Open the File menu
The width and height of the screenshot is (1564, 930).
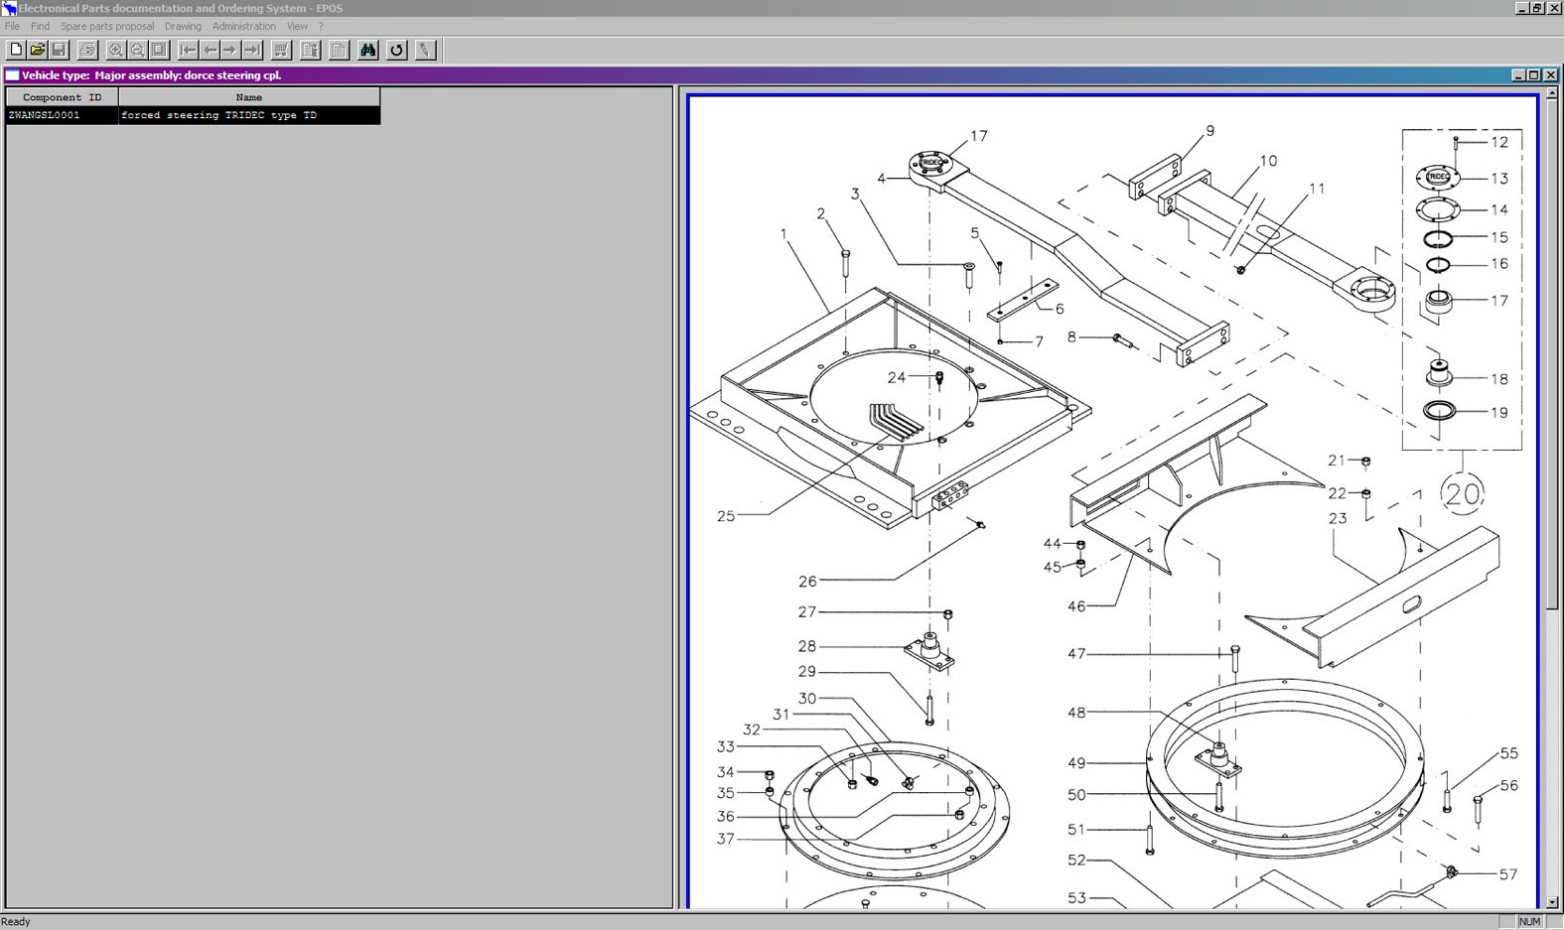[12, 26]
